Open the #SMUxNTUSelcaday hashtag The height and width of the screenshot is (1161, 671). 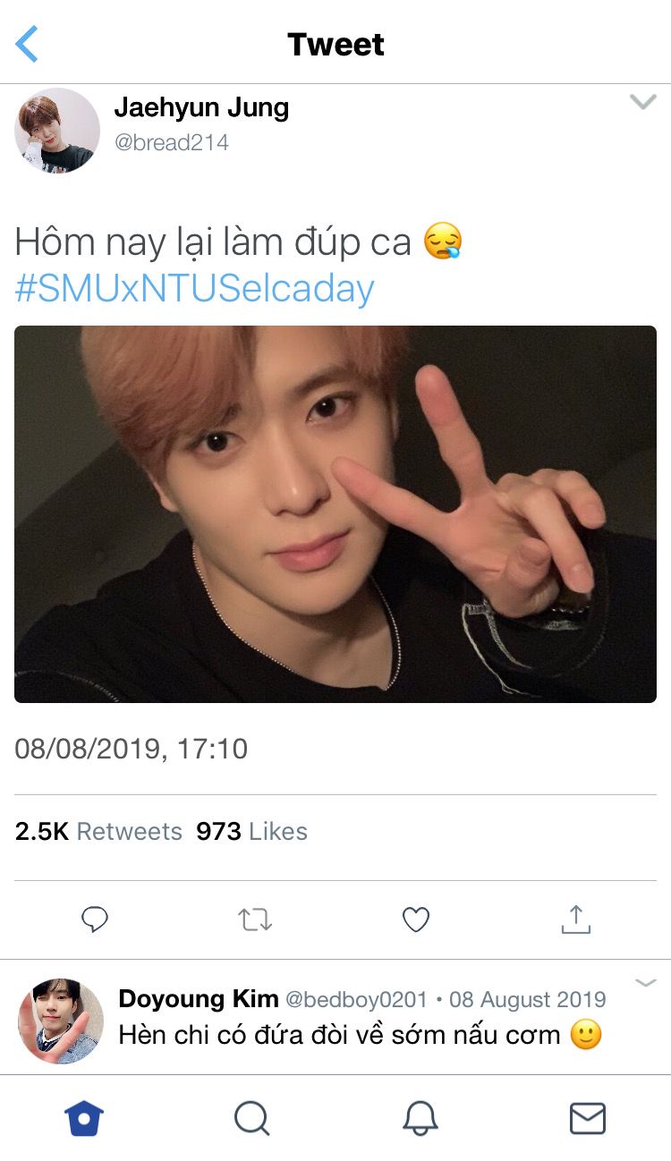point(194,289)
